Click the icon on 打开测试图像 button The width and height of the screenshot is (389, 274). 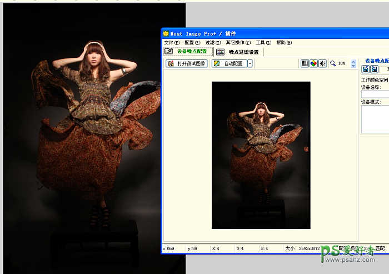coord(171,64)
